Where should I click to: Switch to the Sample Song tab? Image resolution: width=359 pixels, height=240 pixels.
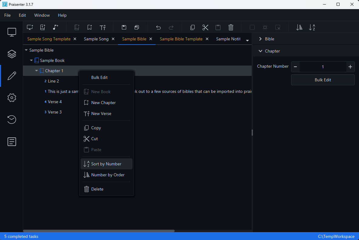click(96, 39)
